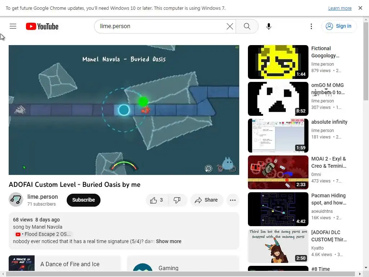The image size is (369, 277).
Task: Click the page vertical scrollbar thumb
Action: coord(366,61)
